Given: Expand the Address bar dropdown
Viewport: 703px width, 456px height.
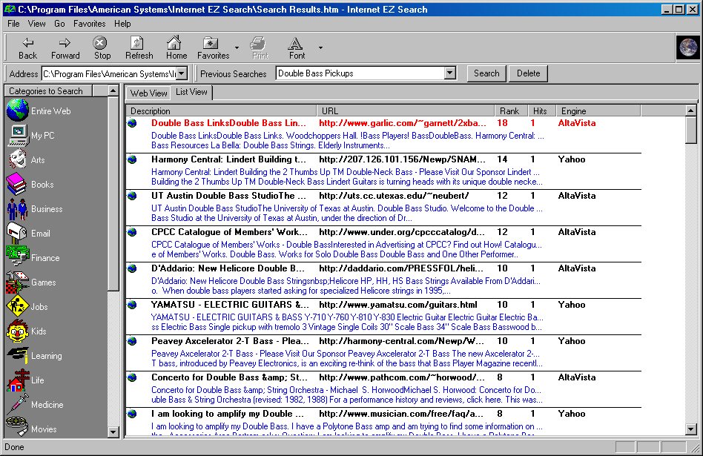Looking at the screenshot, I should pos(182,73).
